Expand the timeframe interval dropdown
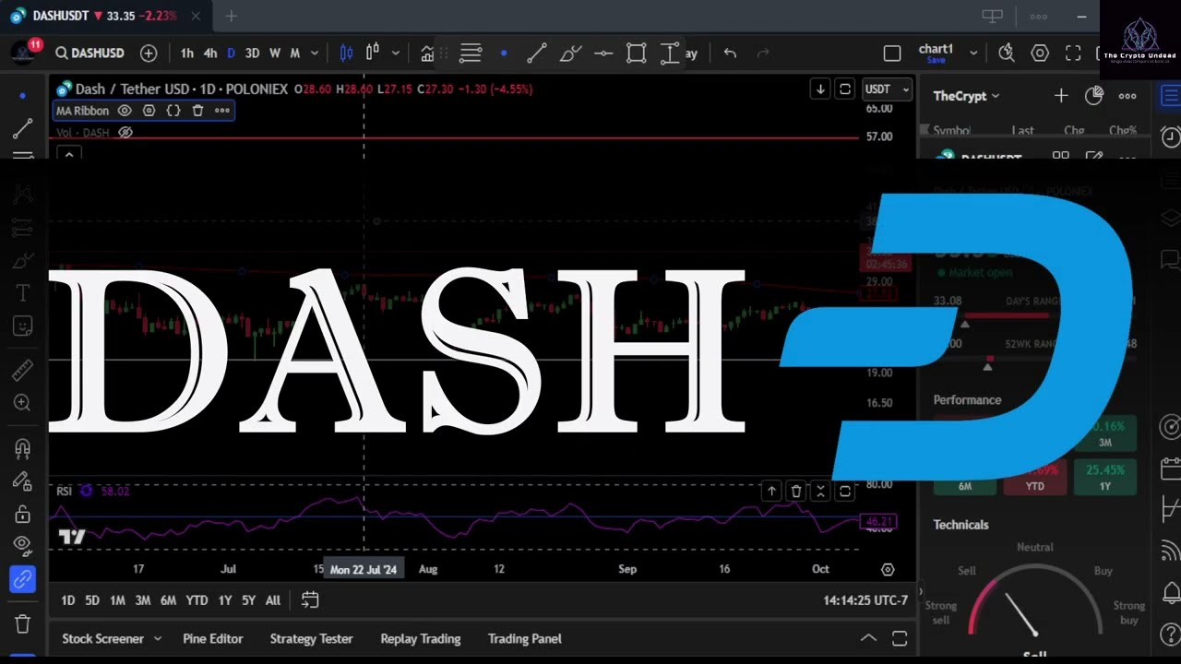The width and height of the screenshot is (1181, 664). click(x=315, y=53)
